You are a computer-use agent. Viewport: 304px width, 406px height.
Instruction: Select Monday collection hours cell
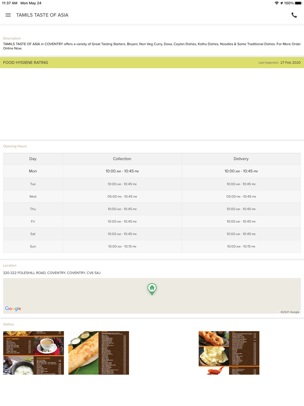(122, 171)
